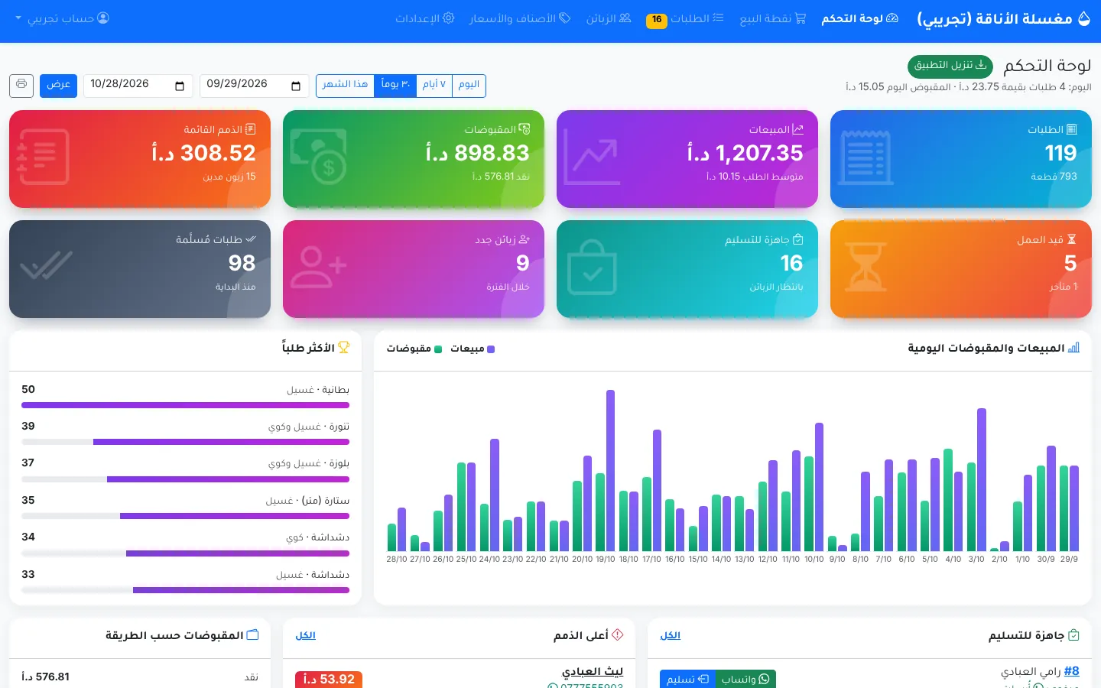Click the cash icon in the المقبوضات card
1101x688 pixels.
click(318, 157)
